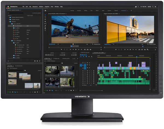
Task: Toggle visibility eye of second video track
Action: [89, 65]
